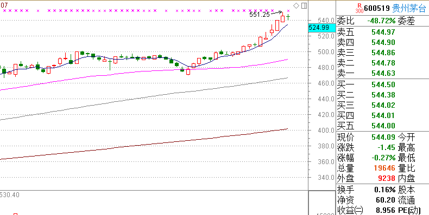429x215 pixels.
Task: Click the 今开 label
Action: [406, 137]
